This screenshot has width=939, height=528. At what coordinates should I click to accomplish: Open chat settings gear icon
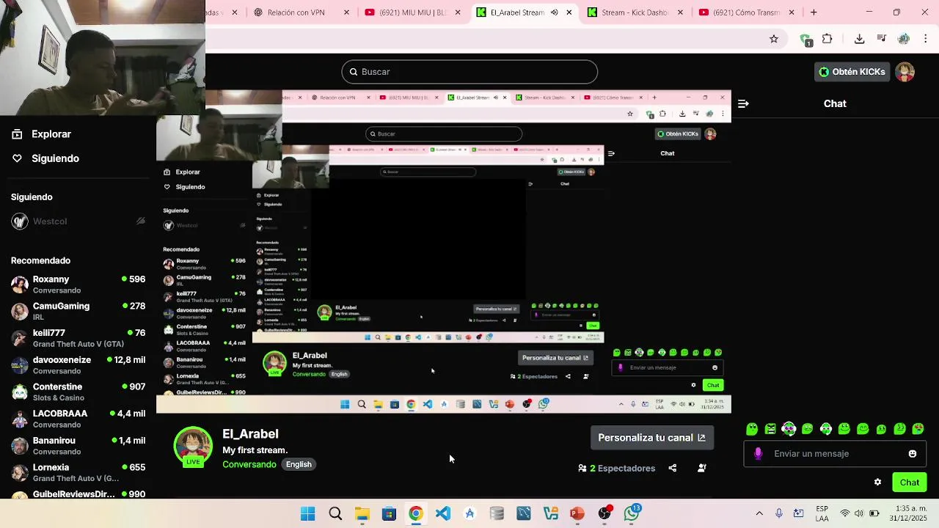877,482
